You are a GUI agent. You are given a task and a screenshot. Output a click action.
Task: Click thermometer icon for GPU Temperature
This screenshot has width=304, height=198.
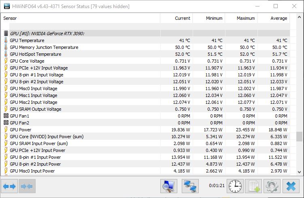pos(6,40)
